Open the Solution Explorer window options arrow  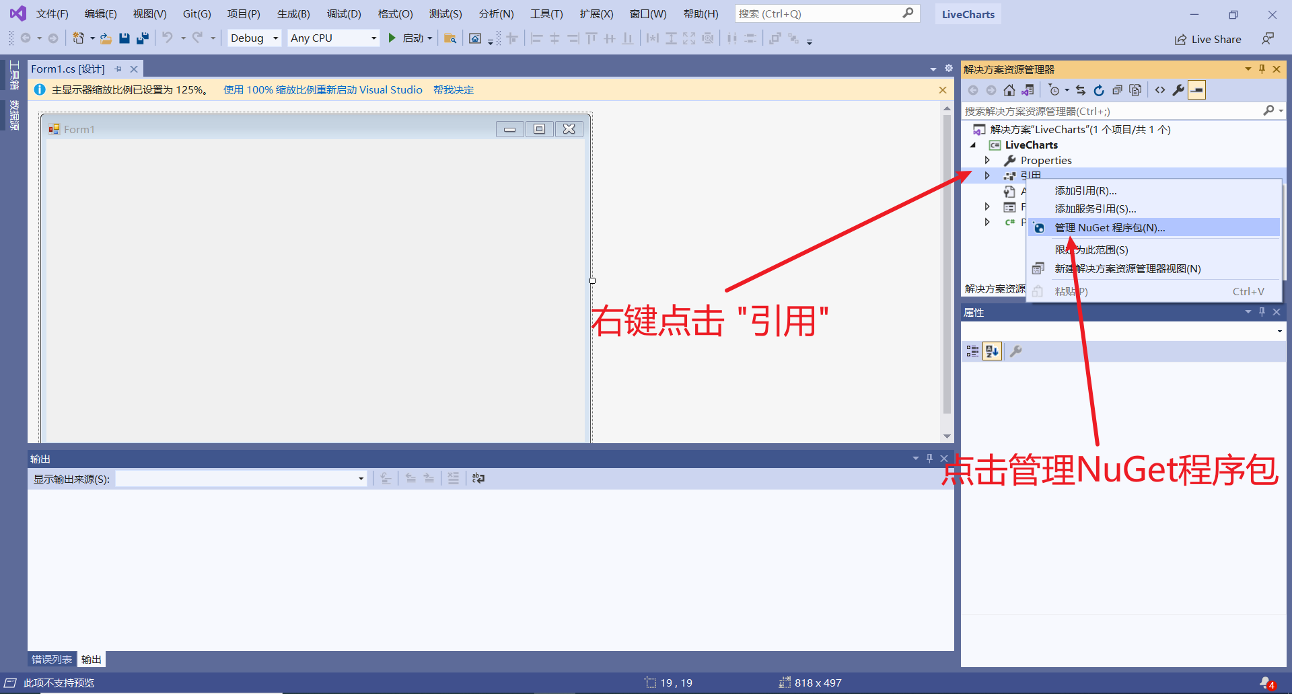[x=1248, y=69]
